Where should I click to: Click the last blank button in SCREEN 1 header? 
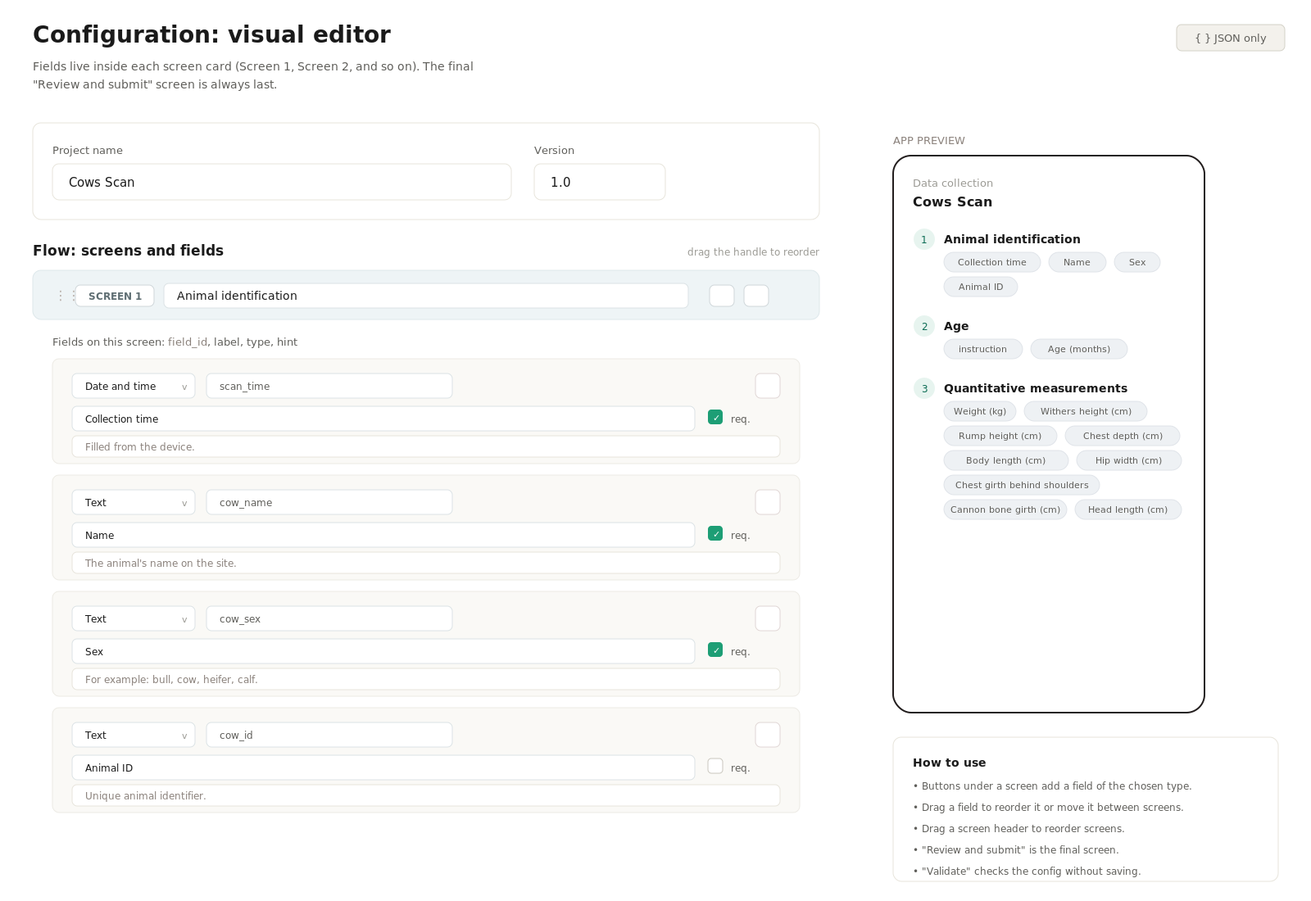coord(756,296)
